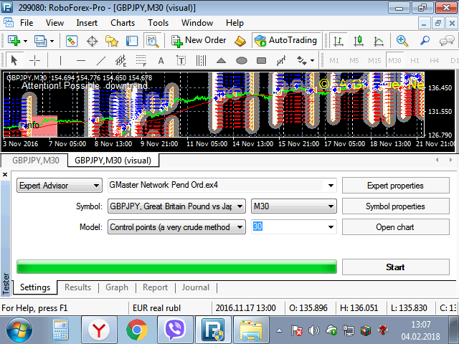The image size is (459, 344).
Task: Select the crosshair tool
Action: point(34,60)
